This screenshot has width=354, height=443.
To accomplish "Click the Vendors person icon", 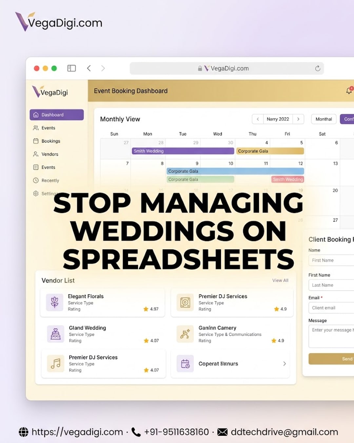I will click(36, 154).
